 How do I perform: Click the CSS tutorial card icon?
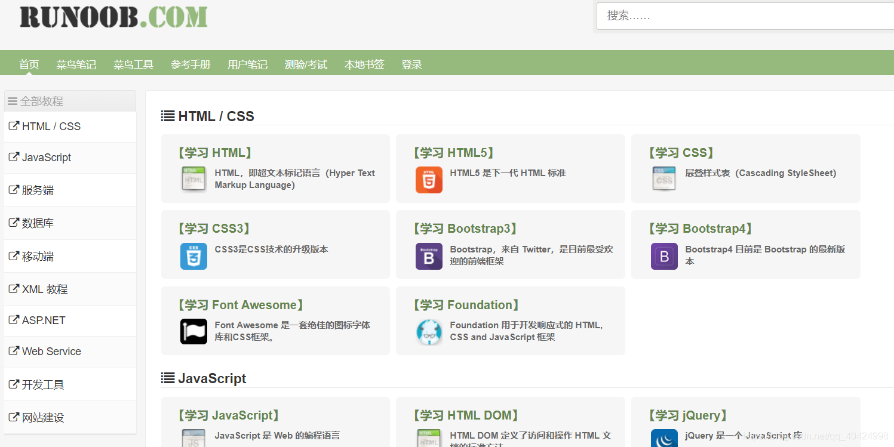(x=664, y=180)
